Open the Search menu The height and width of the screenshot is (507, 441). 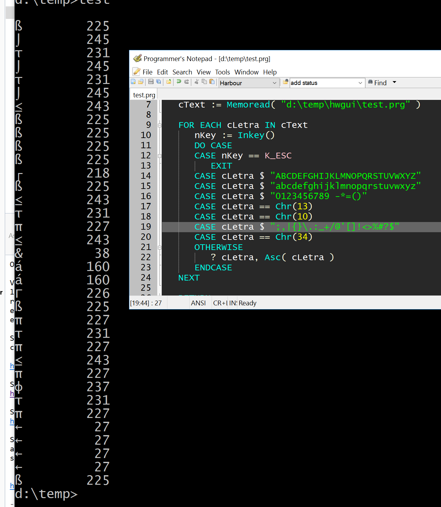182,72
